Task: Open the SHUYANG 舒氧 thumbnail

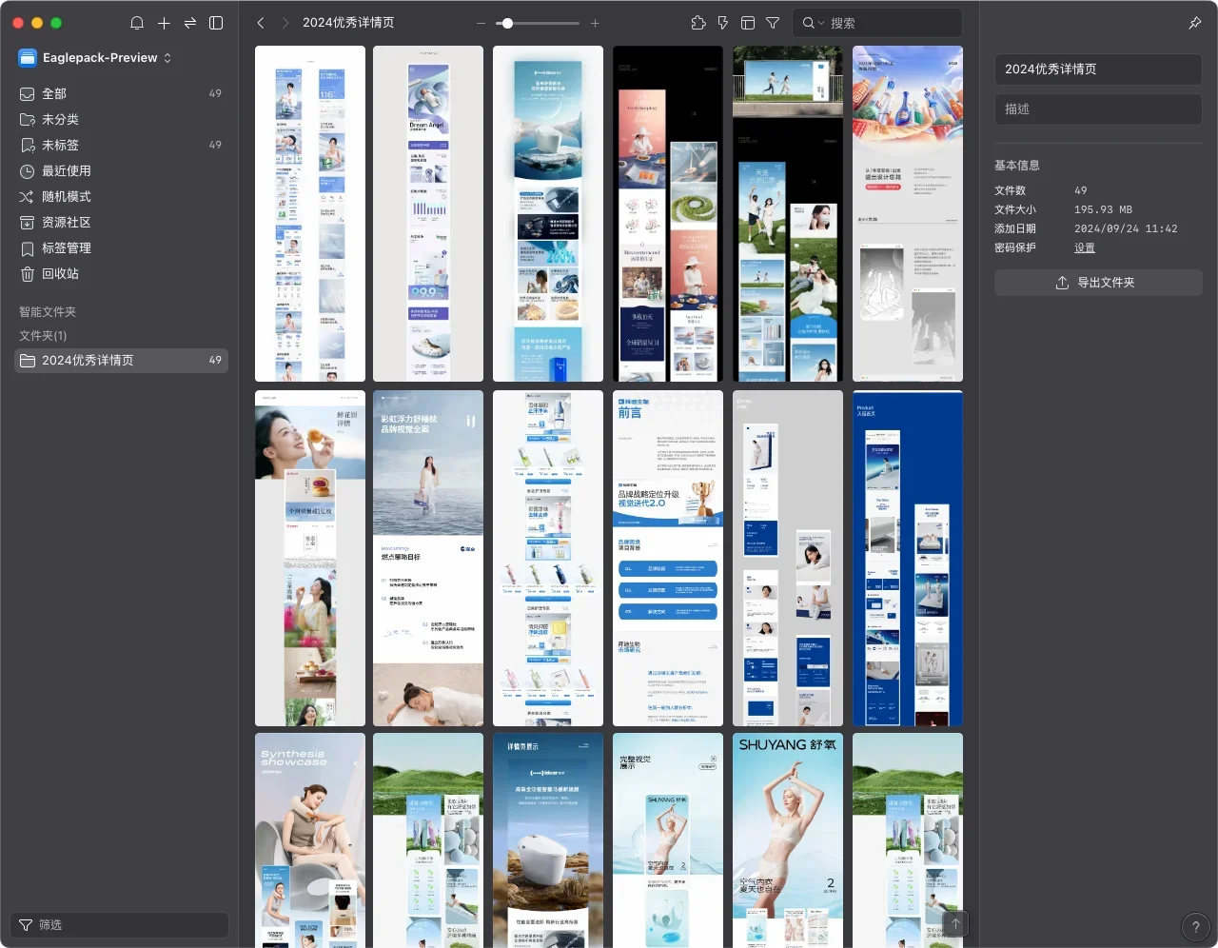Action: pos(788,840)
